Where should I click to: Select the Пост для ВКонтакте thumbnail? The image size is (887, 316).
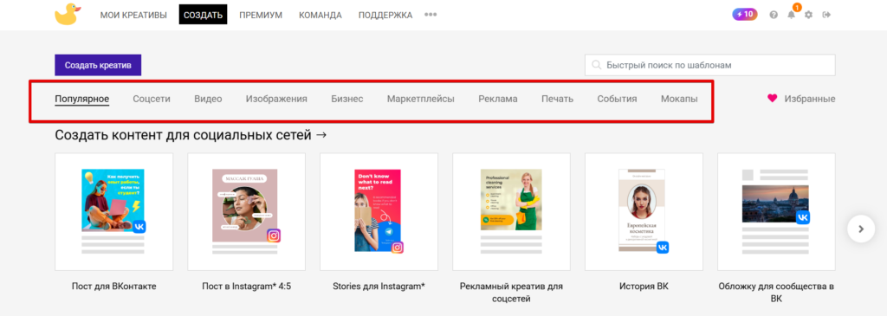113,211
